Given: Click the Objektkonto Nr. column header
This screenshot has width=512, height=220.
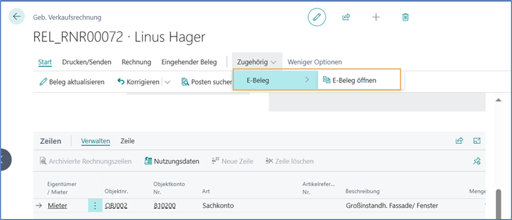Looking at the screenshot, I should point(169,188).
